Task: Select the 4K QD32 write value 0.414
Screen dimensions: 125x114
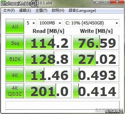Action: point(96,91)
